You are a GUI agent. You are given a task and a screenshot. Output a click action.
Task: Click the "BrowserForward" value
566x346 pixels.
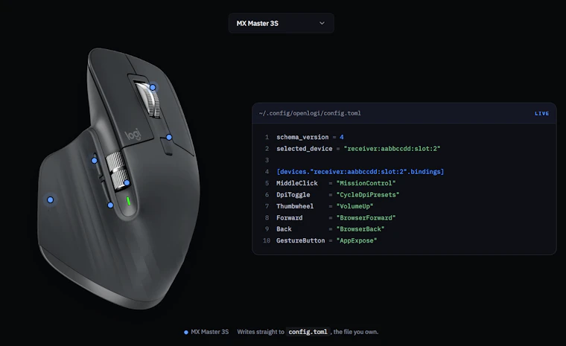[x=366, y=218]
